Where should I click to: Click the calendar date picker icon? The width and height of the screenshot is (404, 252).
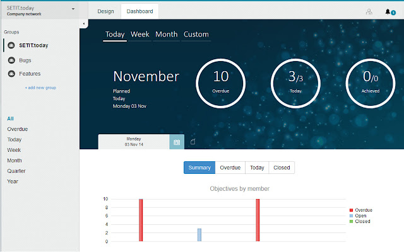176,142
